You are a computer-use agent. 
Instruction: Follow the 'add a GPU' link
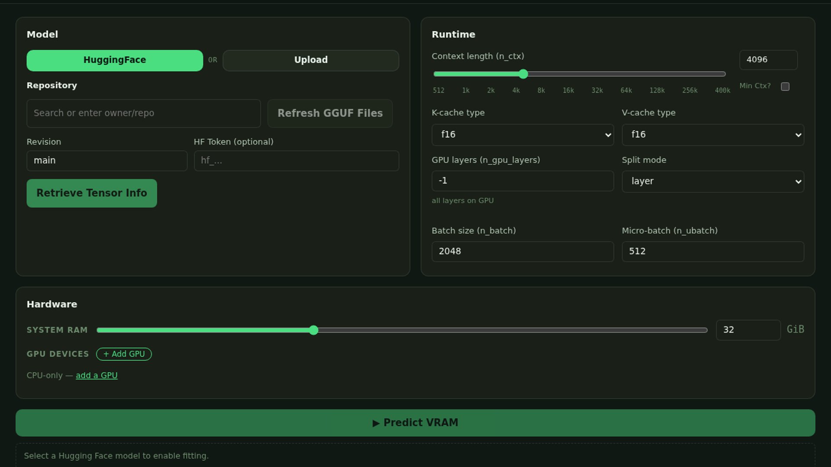point(97,375)
